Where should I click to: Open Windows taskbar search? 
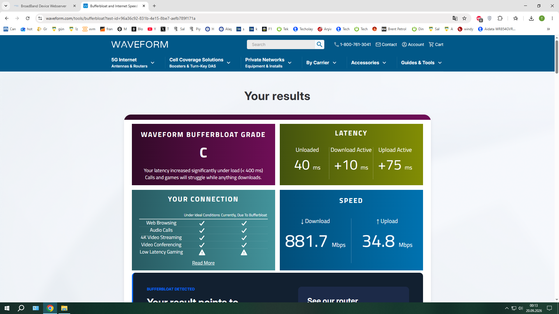tap(21, 308)
